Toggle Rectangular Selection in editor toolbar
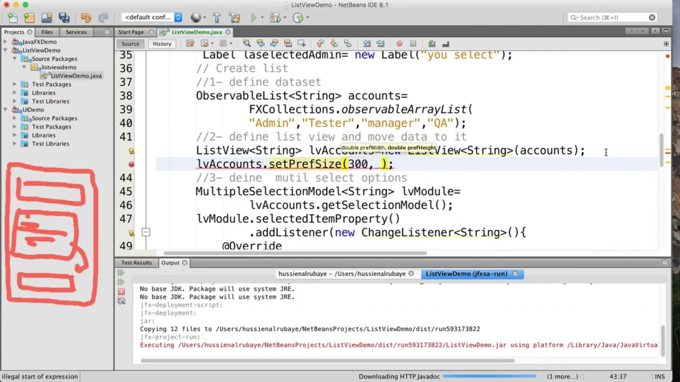Screen dimensions: 680x382 click(302, 44)
